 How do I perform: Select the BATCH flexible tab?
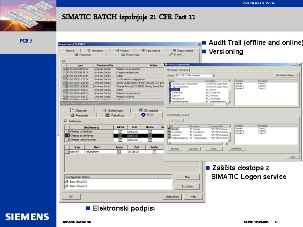(x=173, y=115)
